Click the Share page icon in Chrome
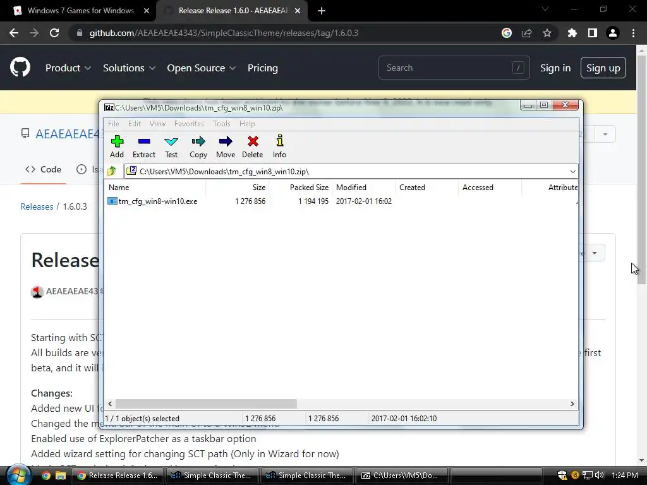647x485 pixels. [527, 33]
